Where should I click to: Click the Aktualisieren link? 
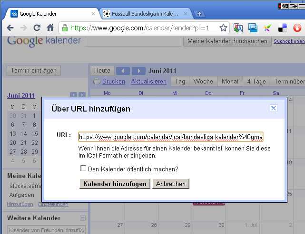148,81
